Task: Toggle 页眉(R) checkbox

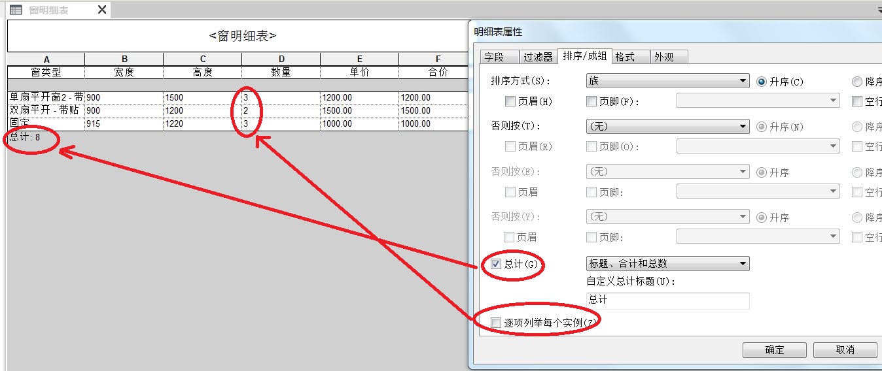Action: pyautogui.click(x=510, y=146)
